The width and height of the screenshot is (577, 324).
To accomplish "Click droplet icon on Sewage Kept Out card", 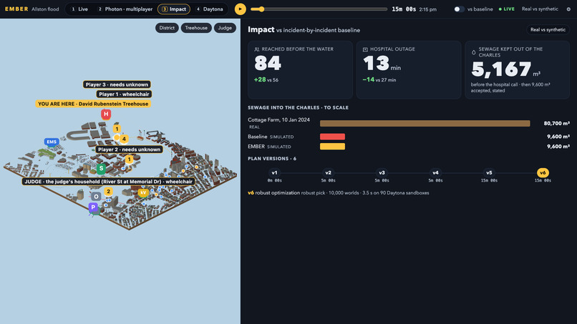I will point(474,52).
